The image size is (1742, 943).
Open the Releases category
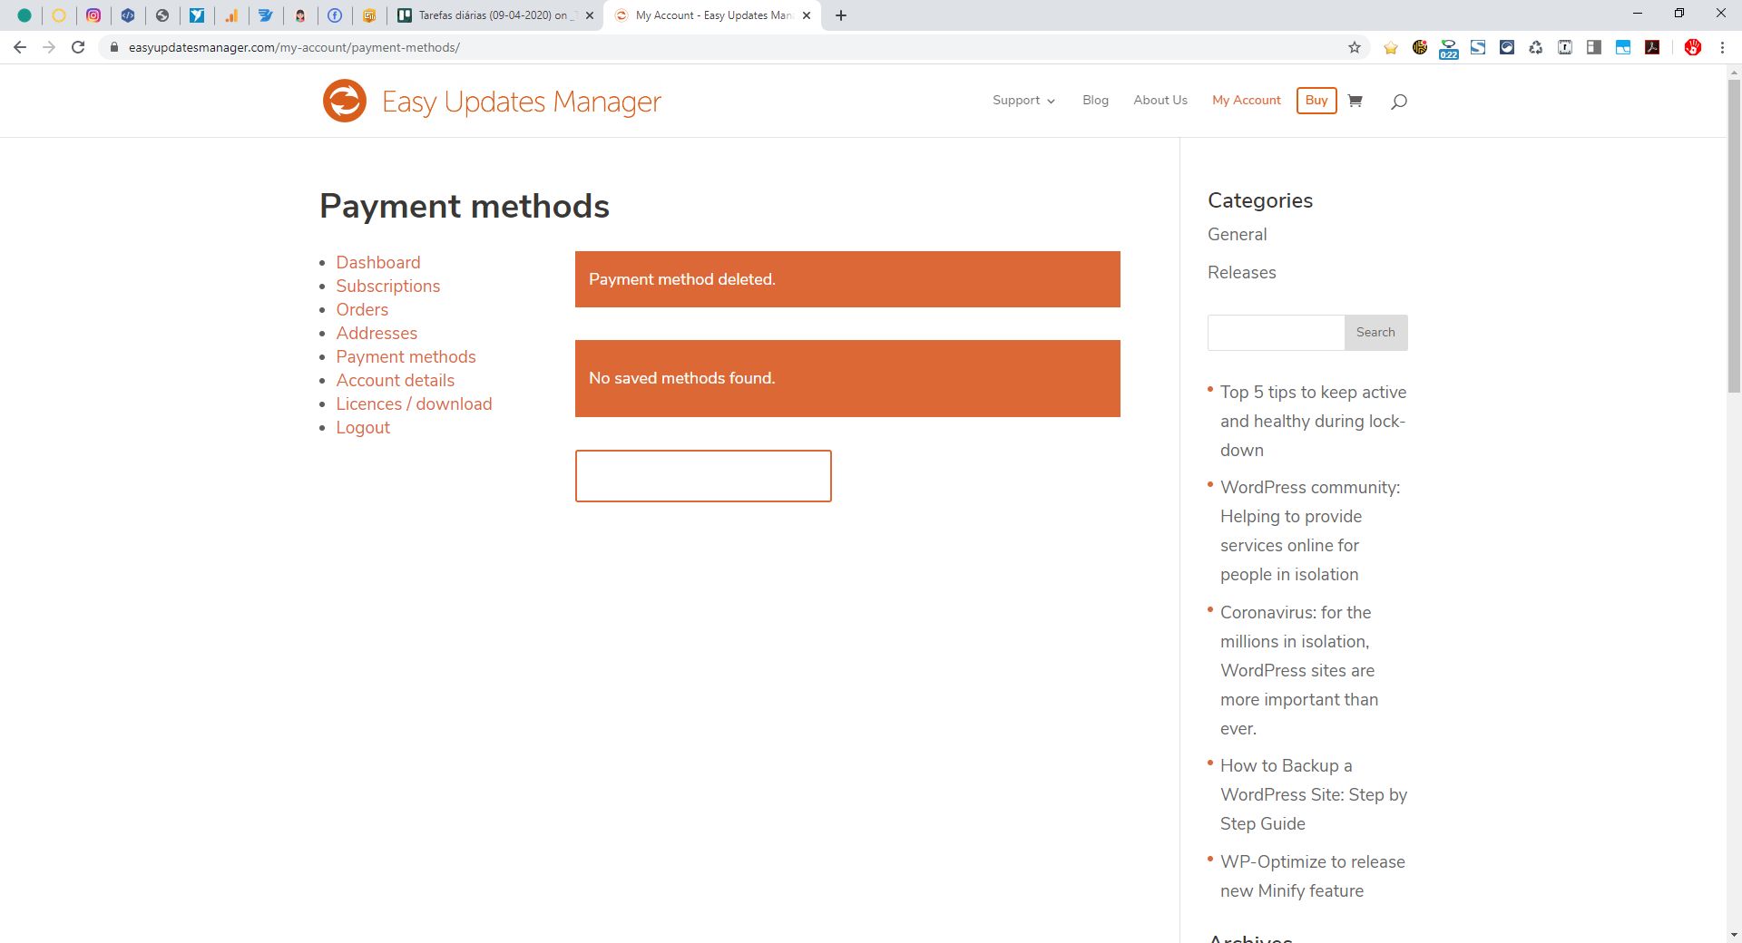pyautogui.click(x=1241, y=272)
